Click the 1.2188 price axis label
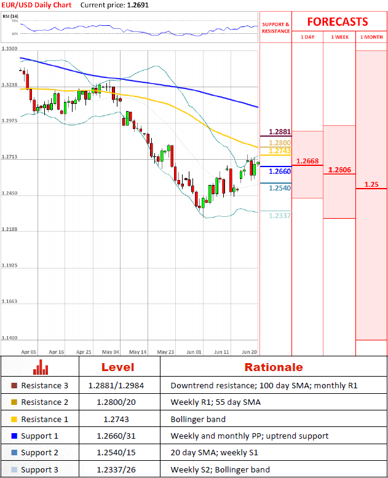The height and width of the screenshot is (478, 388). coord(9,229)
